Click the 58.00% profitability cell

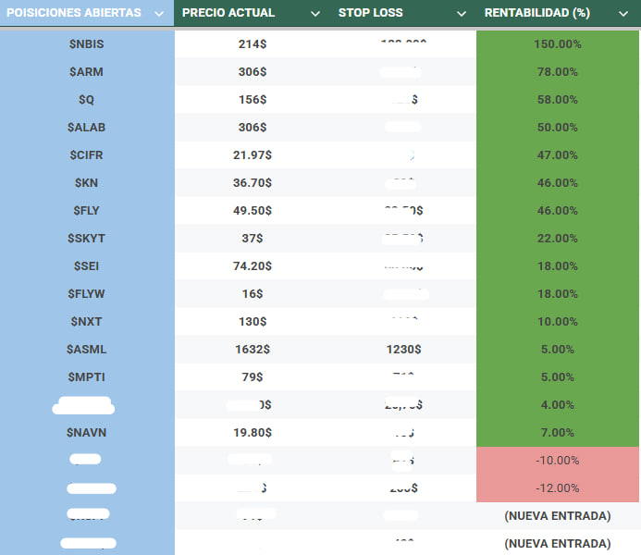(x=558, y=100)
